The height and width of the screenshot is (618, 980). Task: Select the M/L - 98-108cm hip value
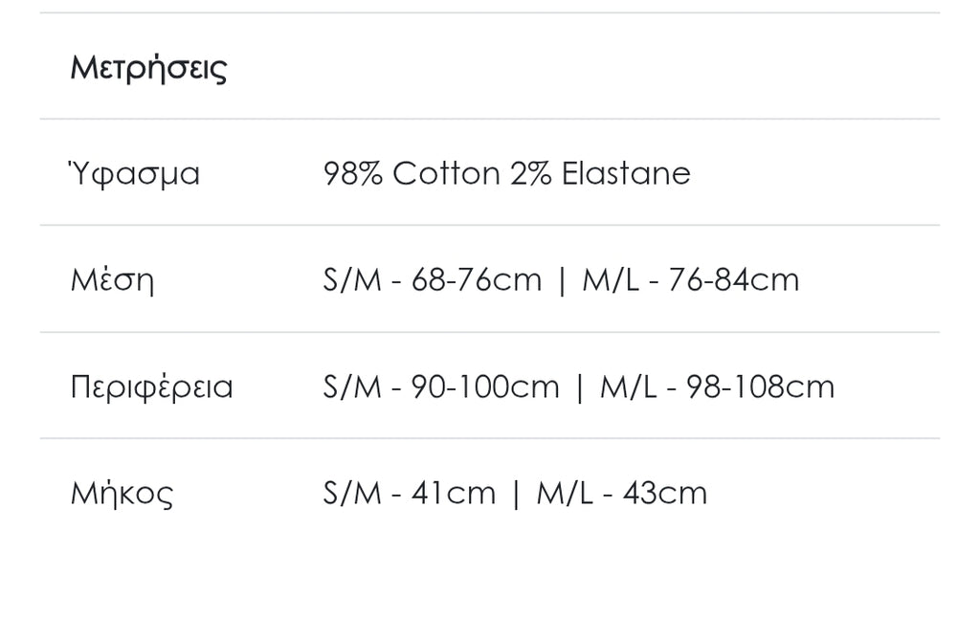coord(718,387)
